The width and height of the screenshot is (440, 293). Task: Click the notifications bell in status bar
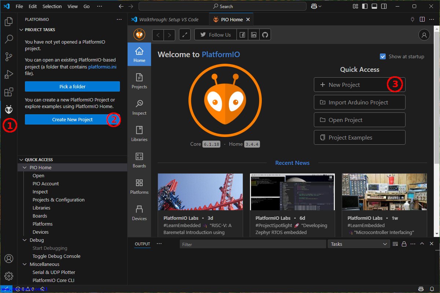[x=432, y=289]
